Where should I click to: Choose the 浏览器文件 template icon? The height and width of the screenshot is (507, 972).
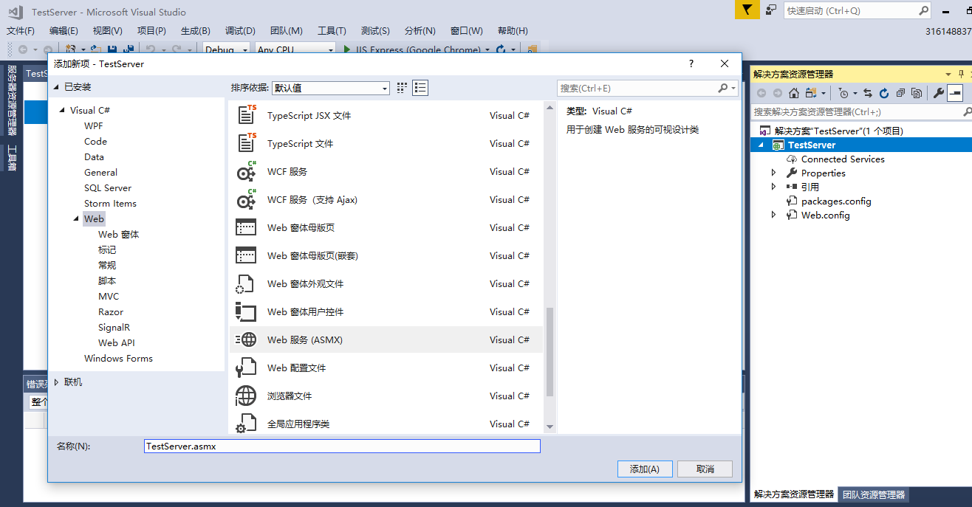coord(246,396)
